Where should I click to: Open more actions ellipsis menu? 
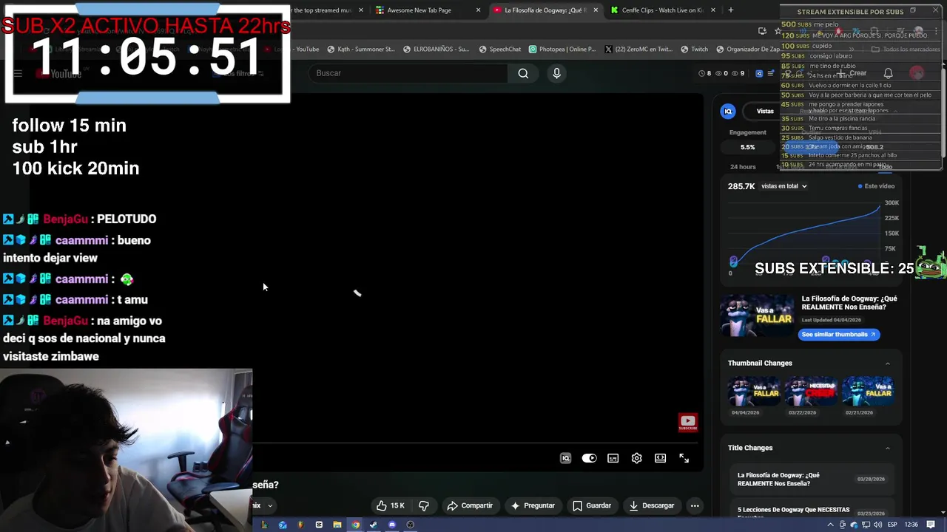click(695, 505)
